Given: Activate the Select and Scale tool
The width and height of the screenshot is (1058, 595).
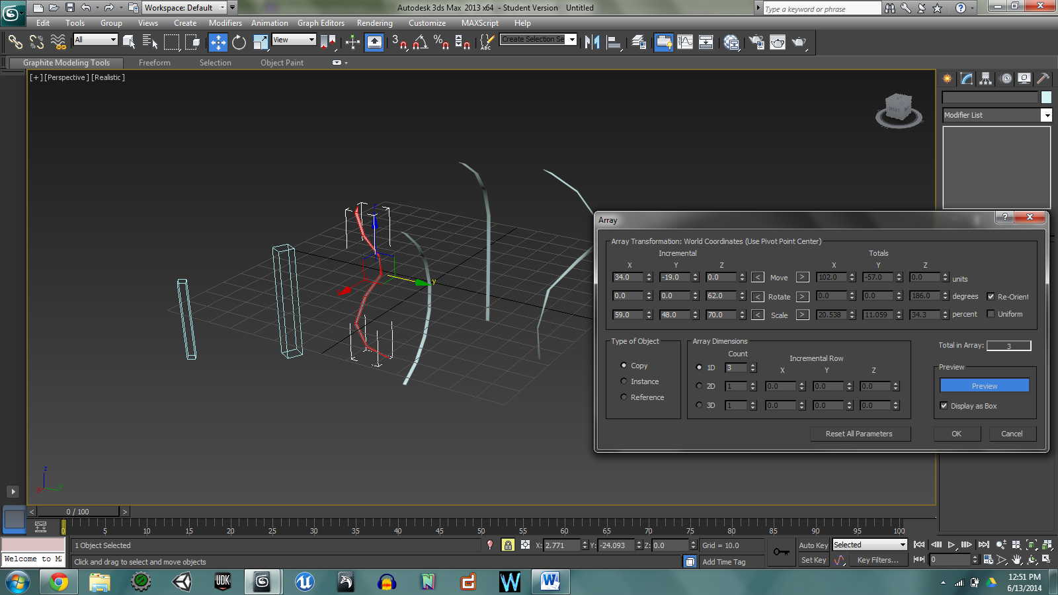Looking at the screenshot, I should tap(261, 42).
